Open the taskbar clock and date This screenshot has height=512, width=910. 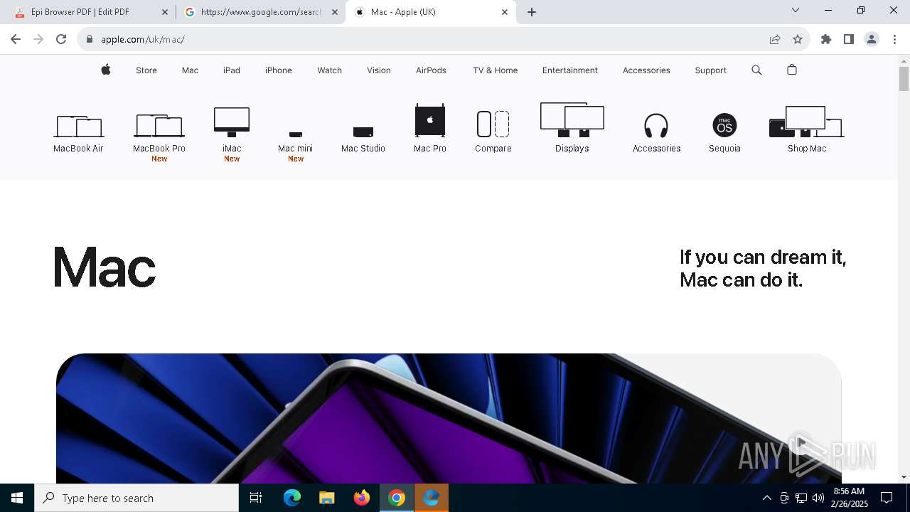tap(850, 498)
